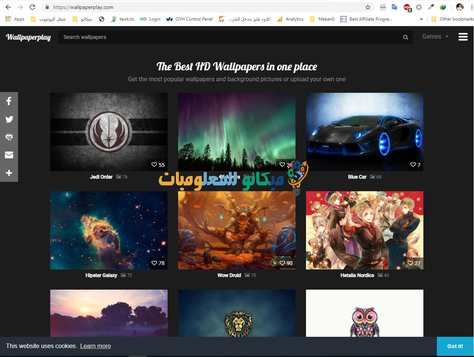Open the color picker eyedropper extension
This screenshot has width=474, height=357.
point(431,7)
